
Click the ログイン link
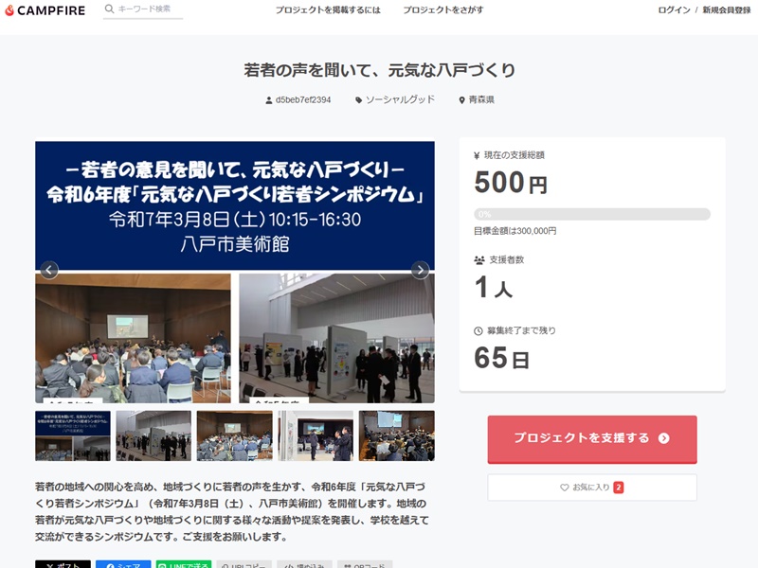(x=674, y=10)
